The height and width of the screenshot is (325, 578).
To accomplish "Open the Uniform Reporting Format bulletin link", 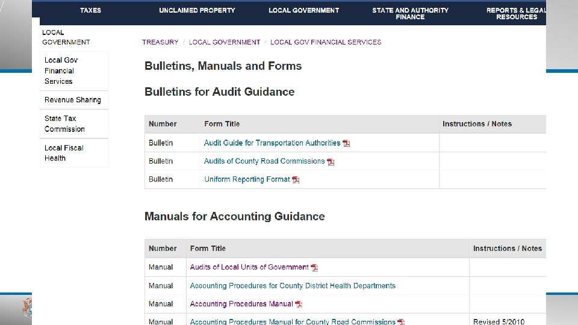I will coord(247,179).
